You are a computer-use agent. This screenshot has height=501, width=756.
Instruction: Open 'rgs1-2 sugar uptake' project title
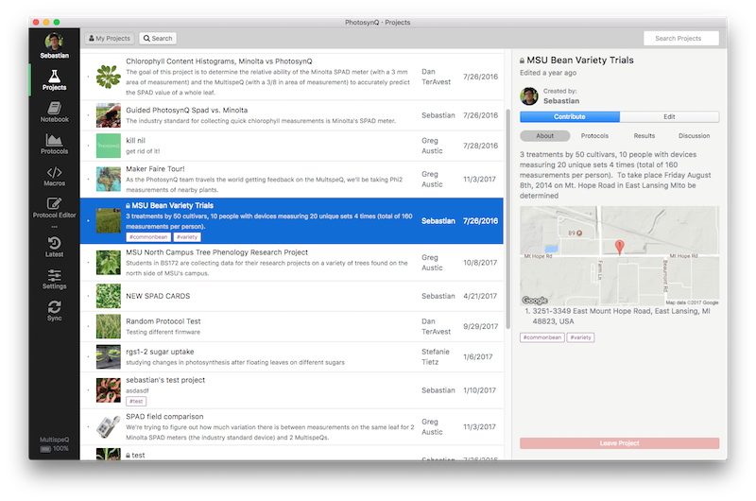(160, 352)
